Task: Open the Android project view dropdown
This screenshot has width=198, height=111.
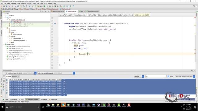Action: coord(12,11)
